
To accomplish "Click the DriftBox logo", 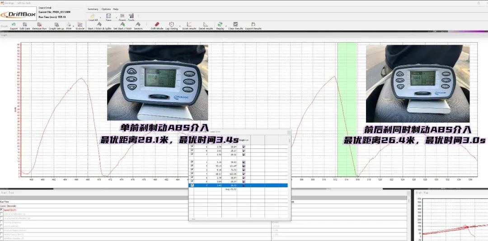I will [18, 14].
